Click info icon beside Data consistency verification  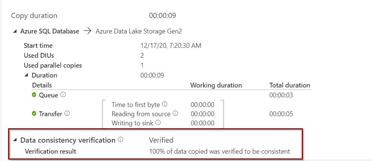(121, 140)
